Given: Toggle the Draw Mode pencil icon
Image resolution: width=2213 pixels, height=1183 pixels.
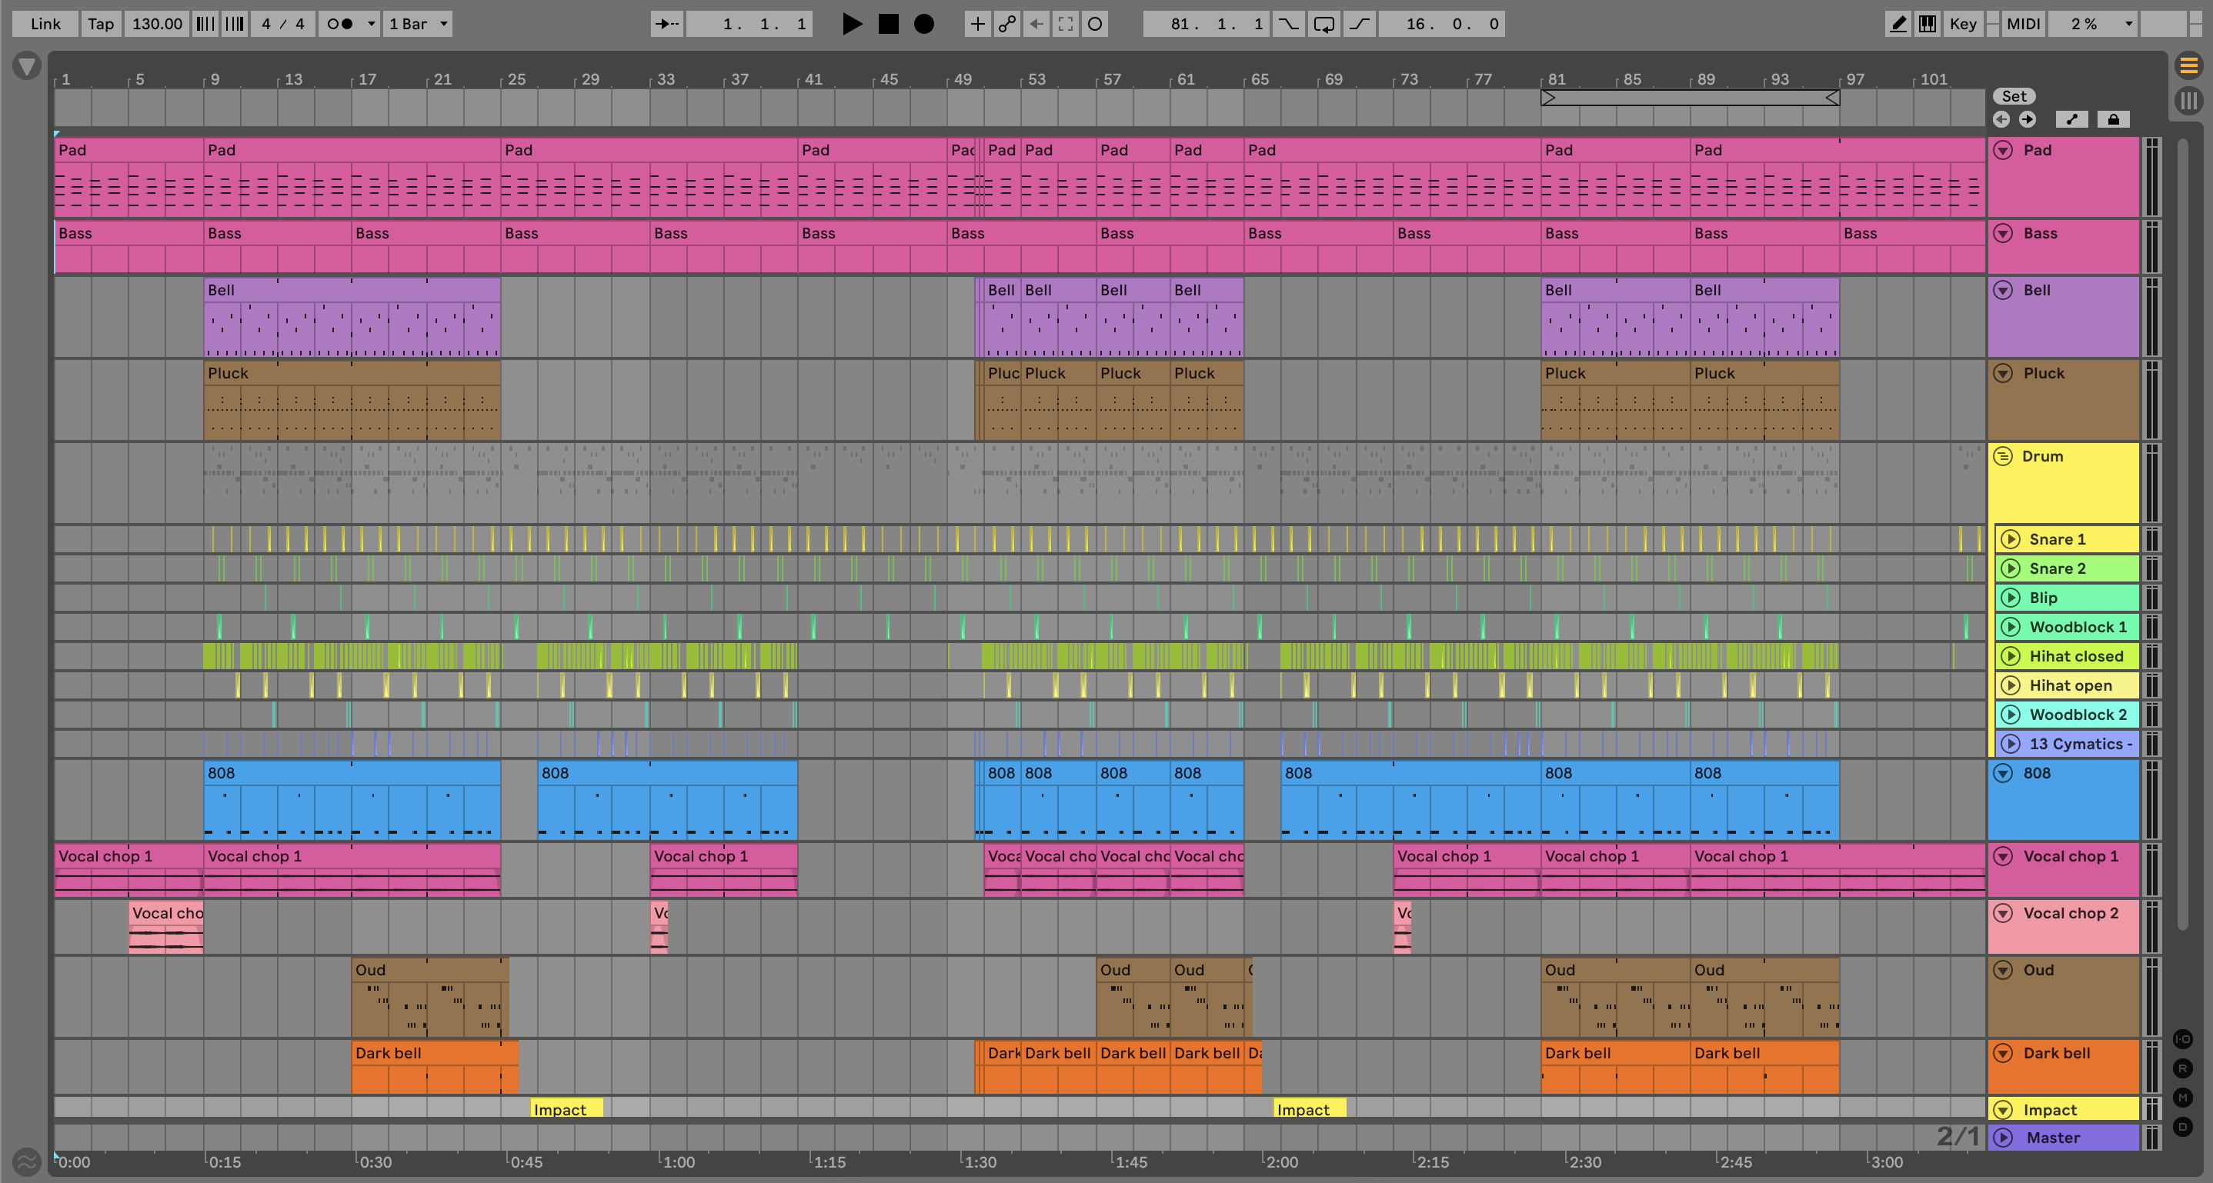Looking at the screenshot, I should pyautogui.click(x=1898, y=24).
